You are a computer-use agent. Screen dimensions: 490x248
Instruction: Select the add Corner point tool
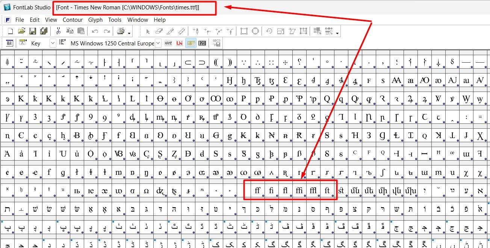click(207, 31)
